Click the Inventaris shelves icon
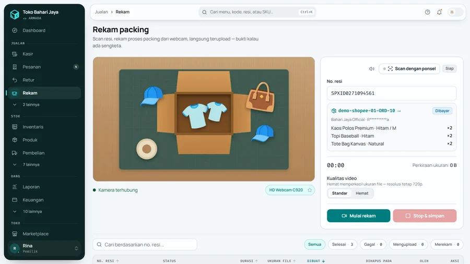This screenshot has width=470, height=264. pos(15,127)
